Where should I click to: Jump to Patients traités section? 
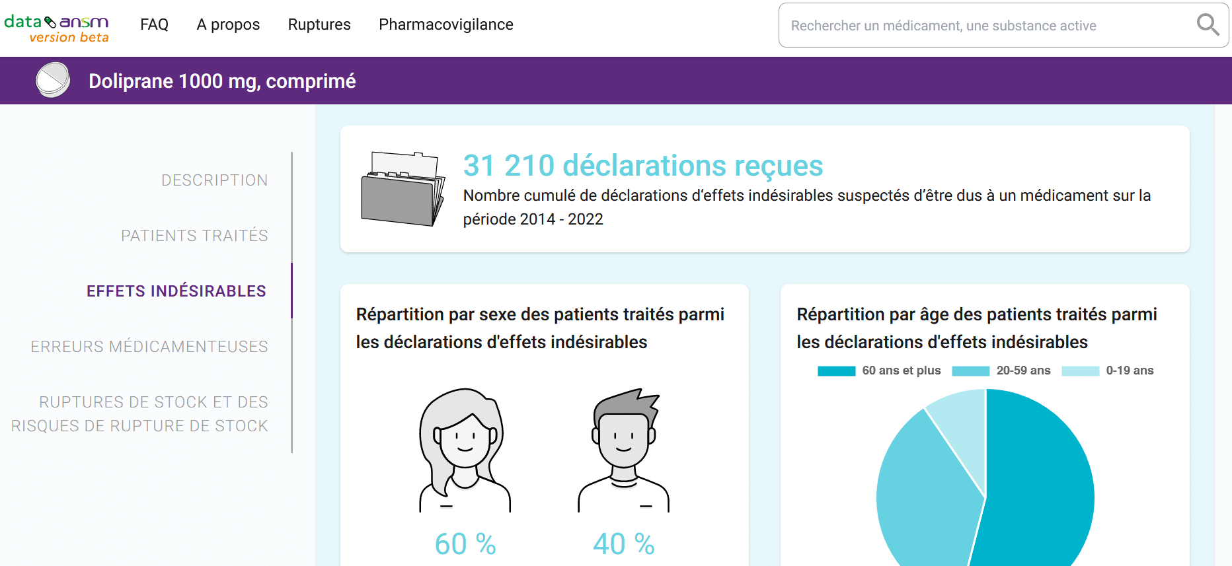click(x=194, y=236)
